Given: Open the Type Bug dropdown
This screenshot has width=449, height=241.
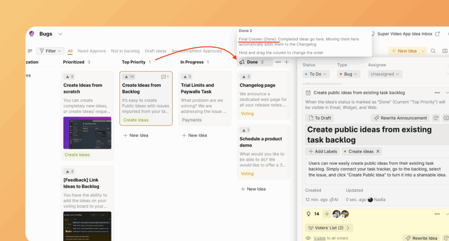Looking at the screenshot, I should point(349,74).
